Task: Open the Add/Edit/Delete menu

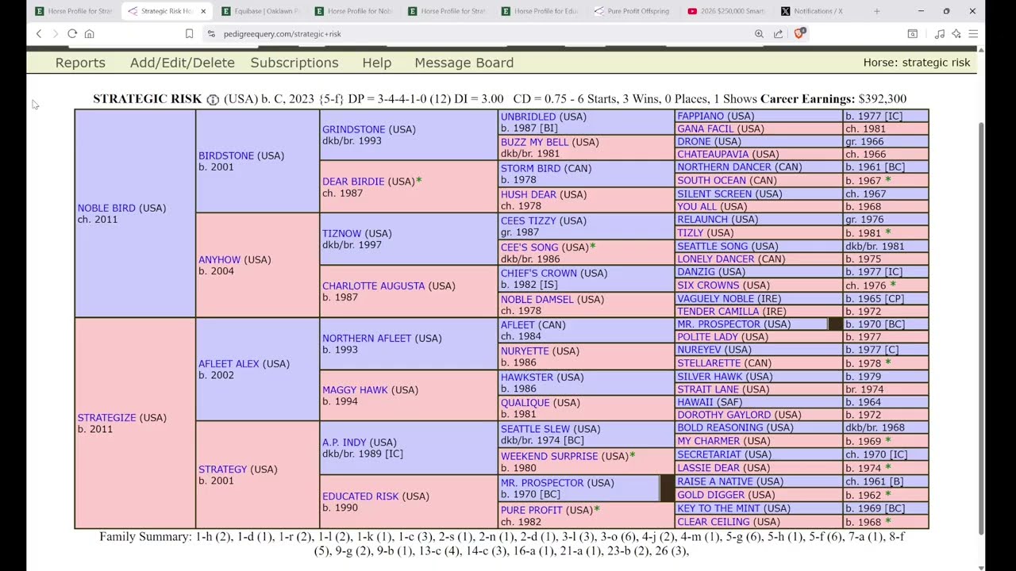Action: pyautogui.click(x=182, y=63)
